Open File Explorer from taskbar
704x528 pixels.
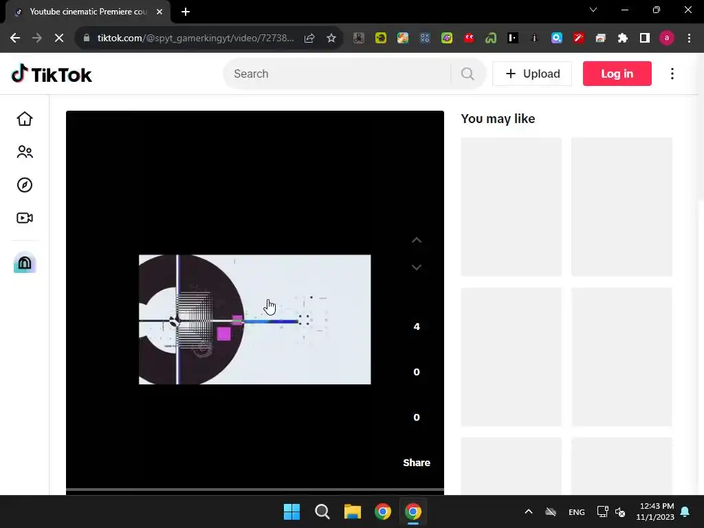[x=353, y=511]
